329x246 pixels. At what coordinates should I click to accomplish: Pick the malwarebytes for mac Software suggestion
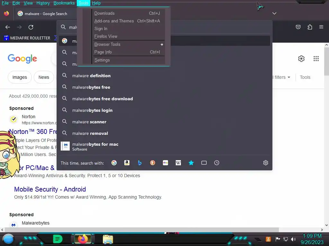pos(164,146)
